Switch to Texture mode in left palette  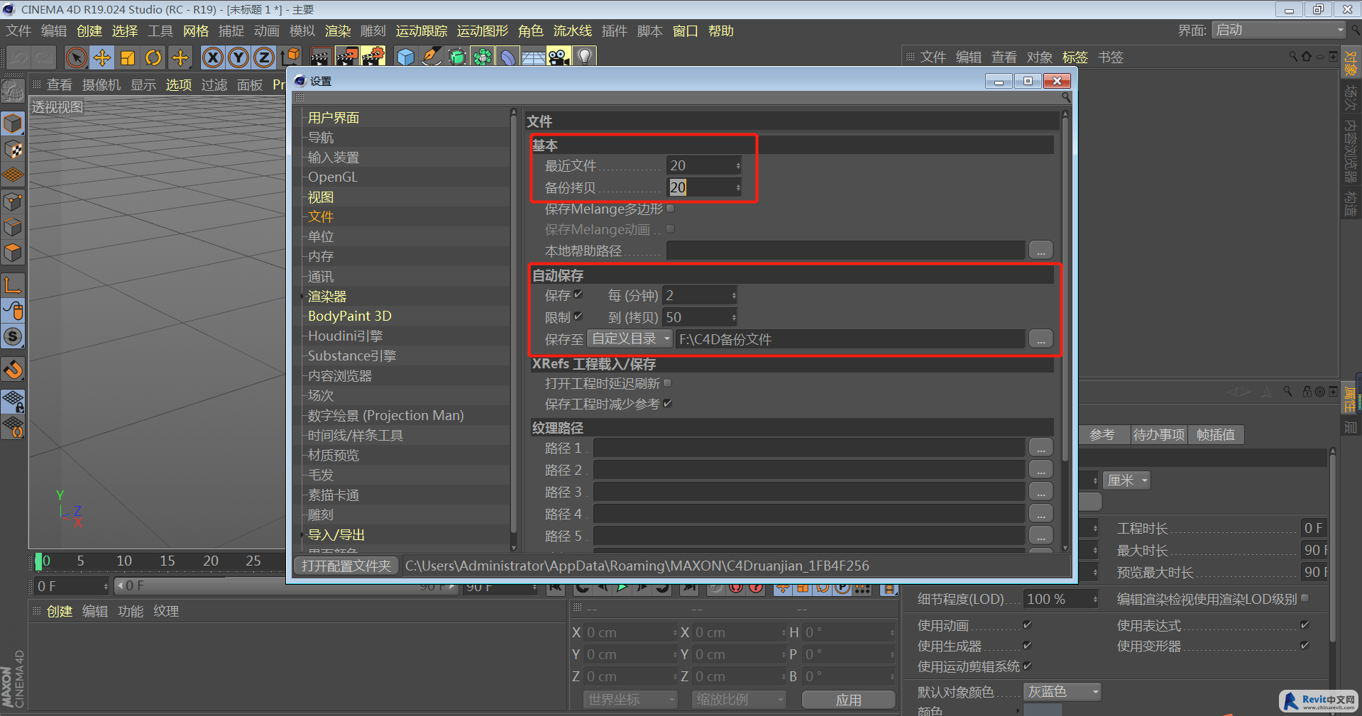(x=13, y=150)
